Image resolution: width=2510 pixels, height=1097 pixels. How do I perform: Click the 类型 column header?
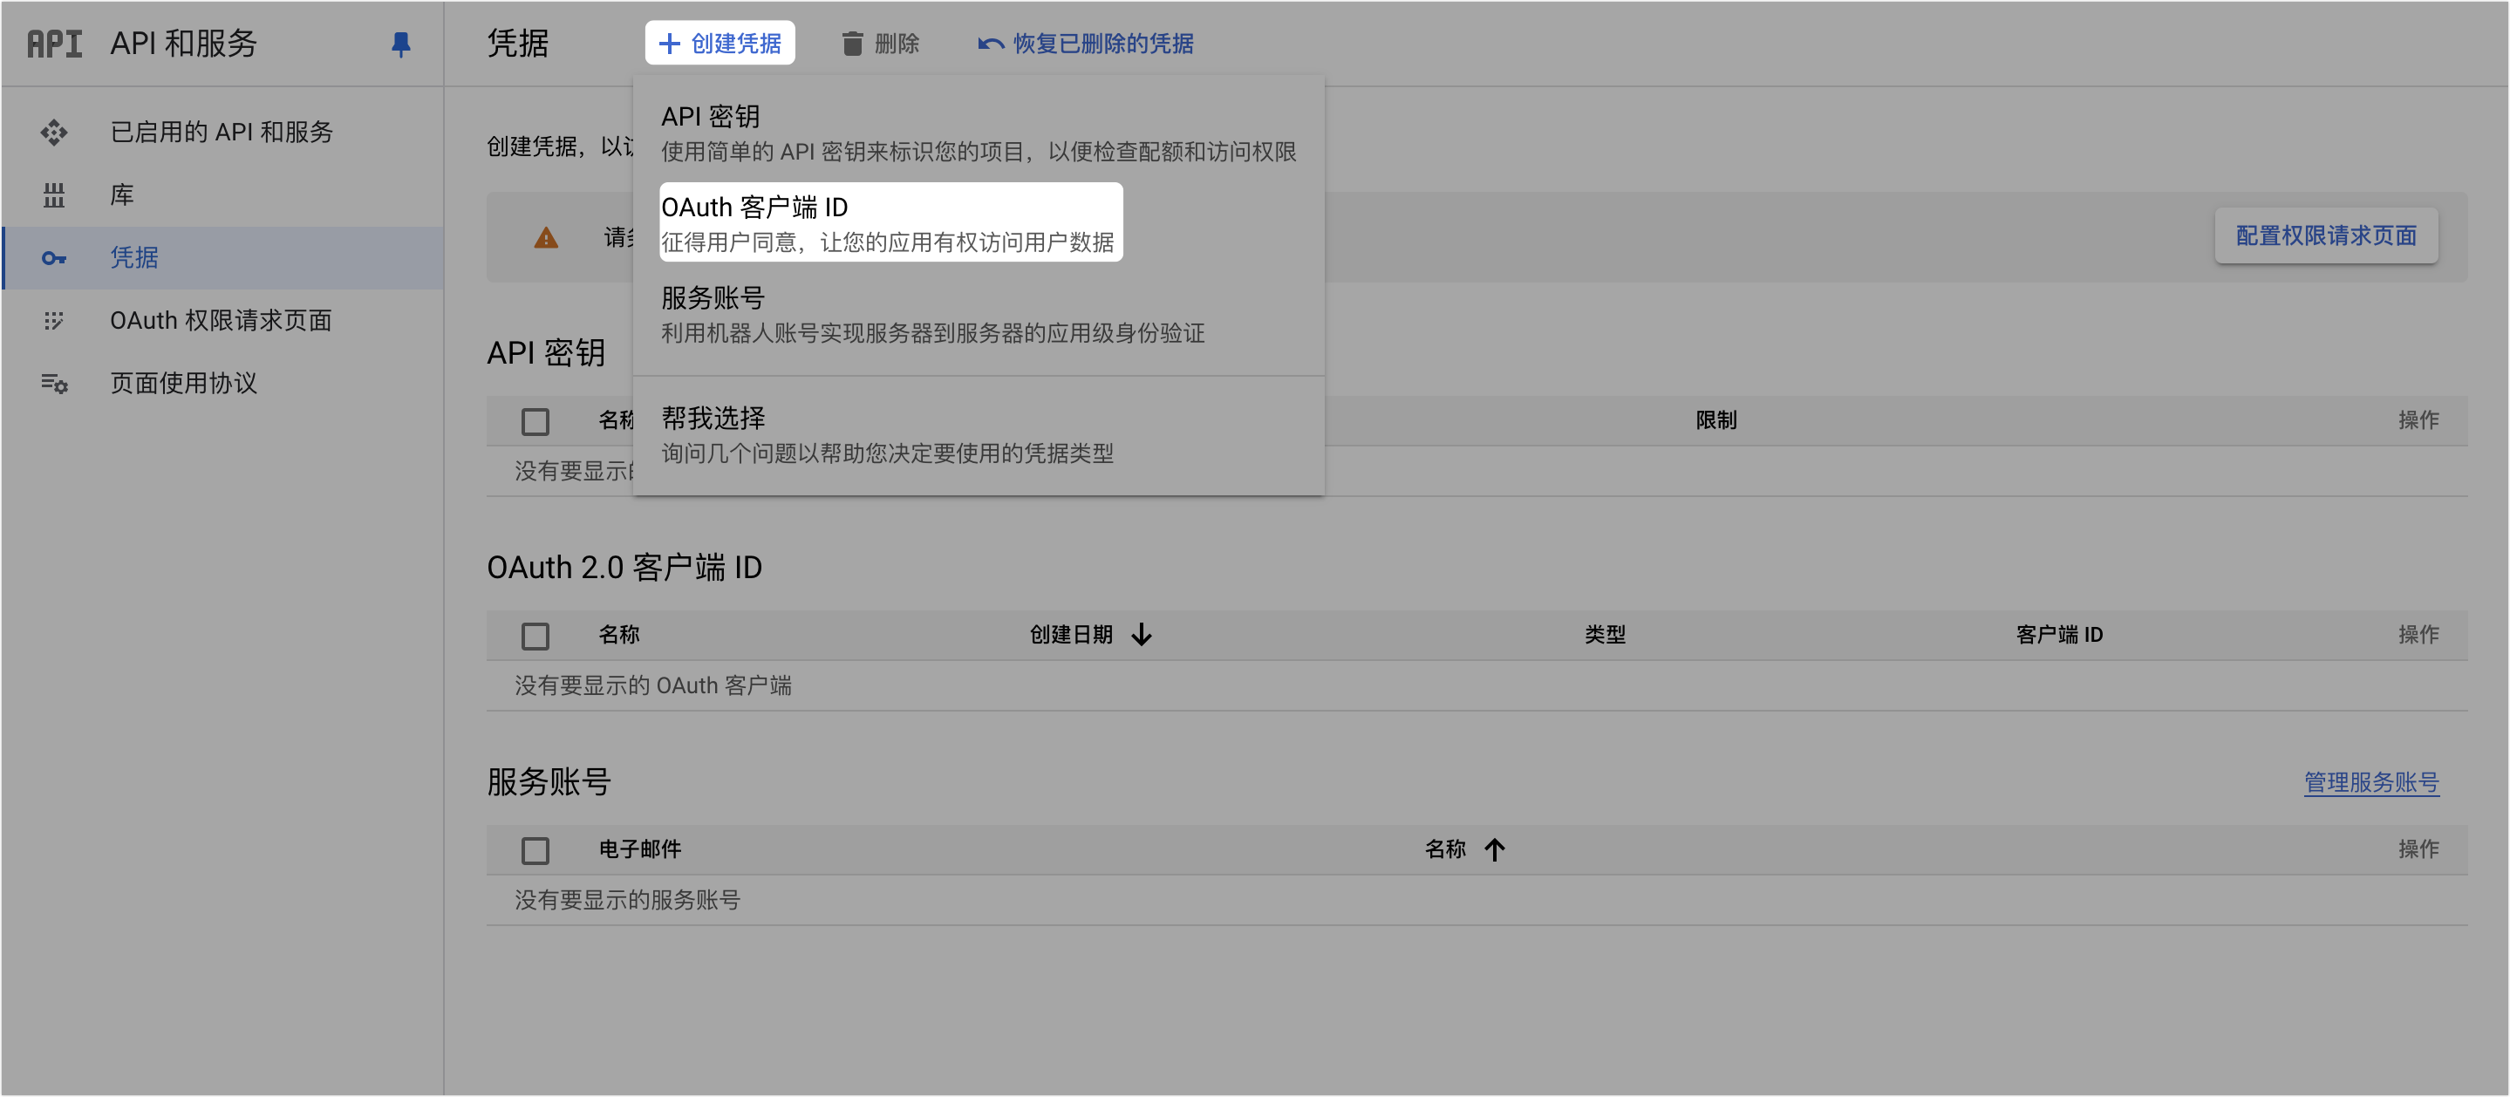pos(1605,635)
